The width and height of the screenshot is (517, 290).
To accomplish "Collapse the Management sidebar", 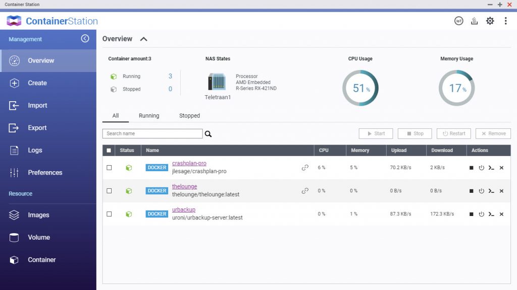I will point(85,39).
